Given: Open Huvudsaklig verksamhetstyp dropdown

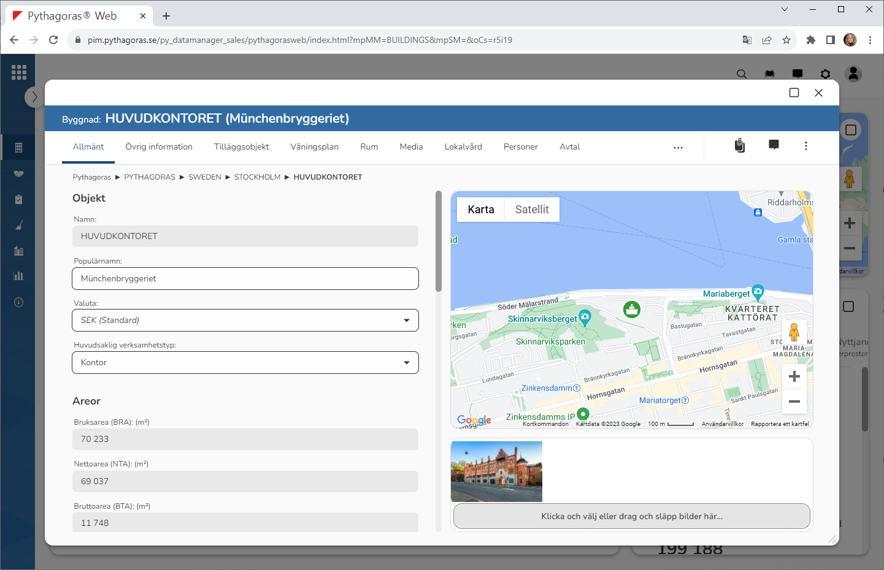Looking at the screenshot, I should [x=245, y=363].
